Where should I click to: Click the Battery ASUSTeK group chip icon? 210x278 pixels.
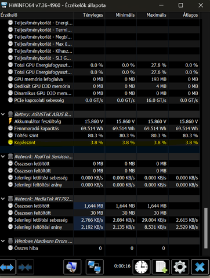[10, 114]
